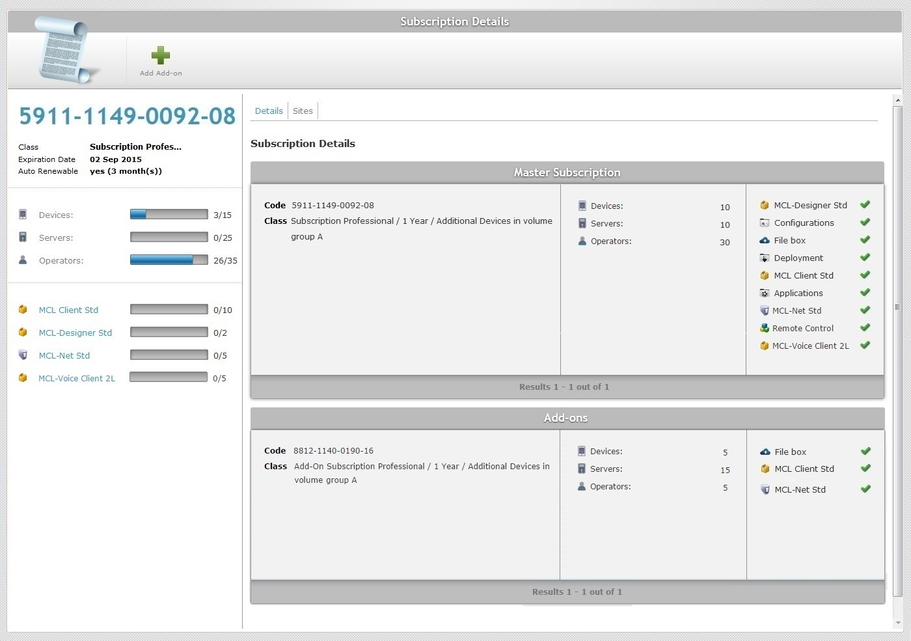Click the green Add Add-on plus icon
This screenshot has height=641, width=911.
[x=160, y=55]
